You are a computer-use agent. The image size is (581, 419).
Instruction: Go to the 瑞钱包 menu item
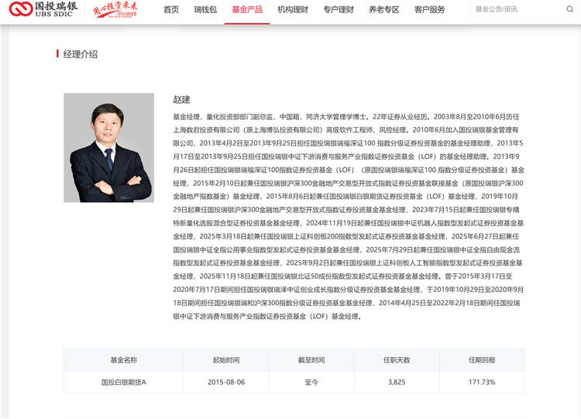[205, 10]
